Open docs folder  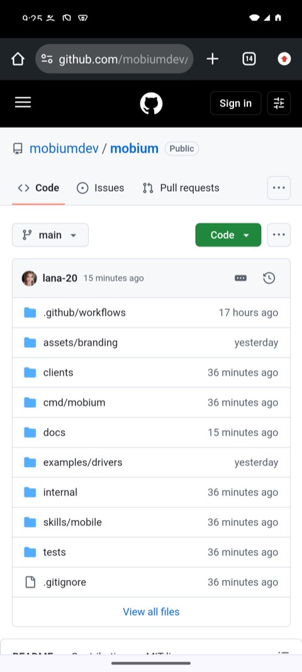(54, 432)
